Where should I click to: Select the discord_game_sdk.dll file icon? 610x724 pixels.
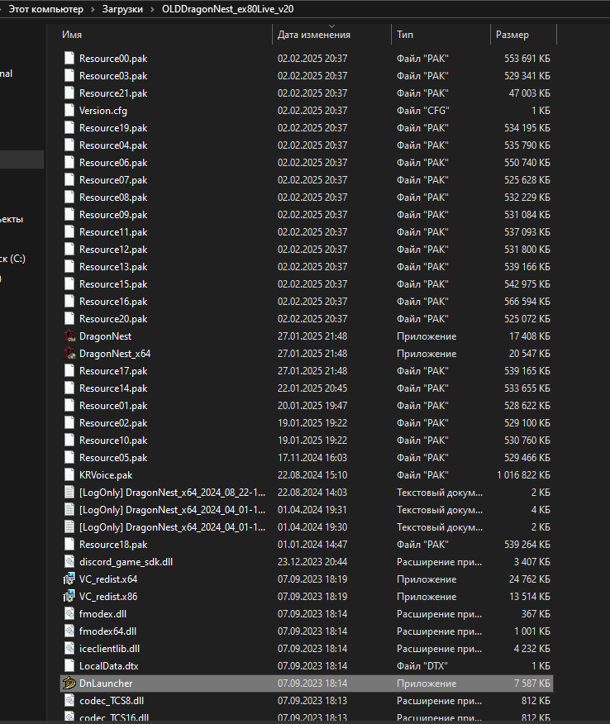69,562
